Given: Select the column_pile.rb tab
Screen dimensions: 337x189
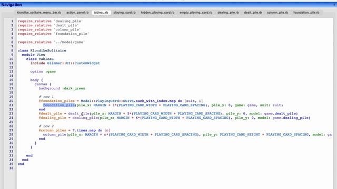Looking at the screenshot, I should (x=277, y=13).
